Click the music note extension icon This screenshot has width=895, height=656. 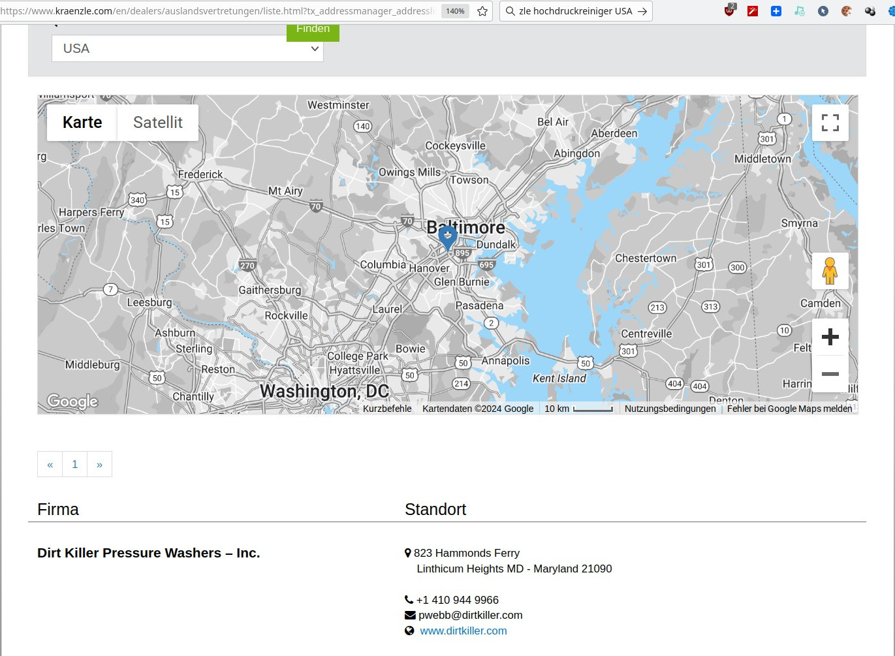[x=800, y=11]
